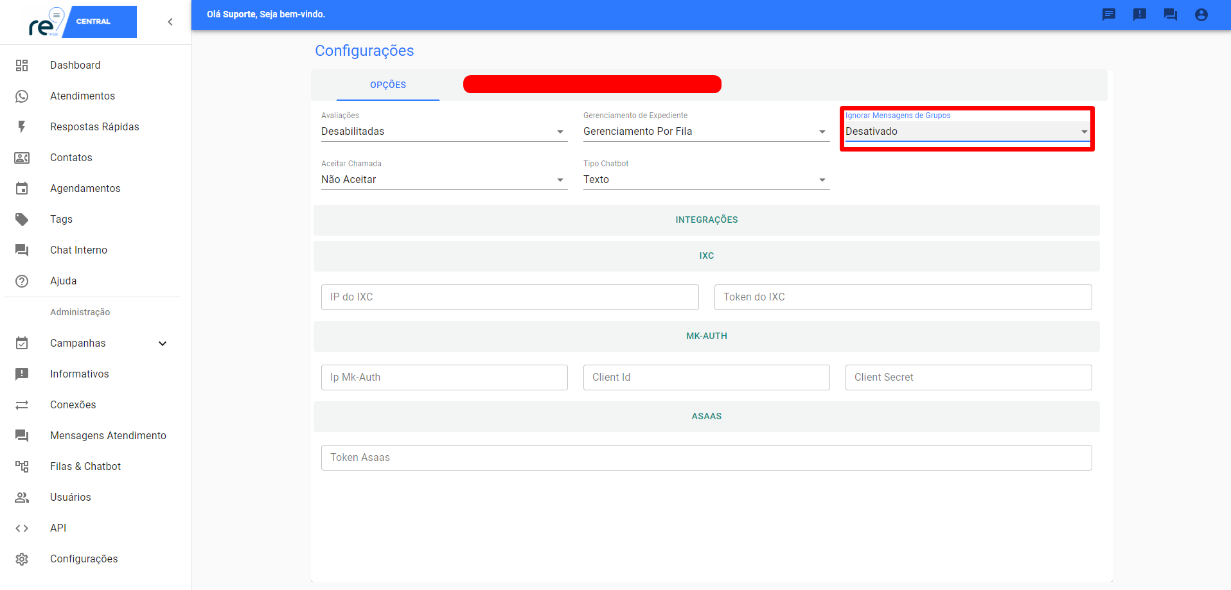Click the Informativos alert bubble icon

(22, 374)
